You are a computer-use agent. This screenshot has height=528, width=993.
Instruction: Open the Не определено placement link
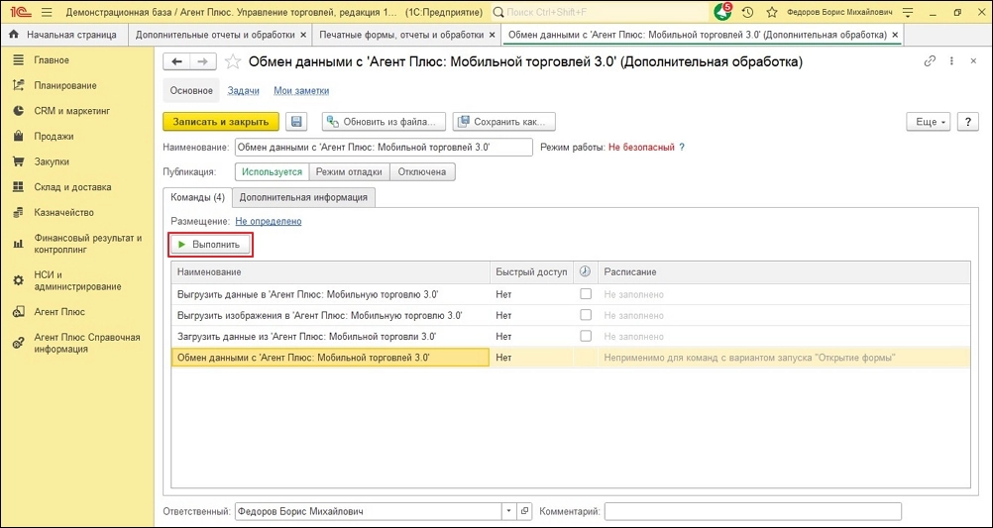pos(269,222)
